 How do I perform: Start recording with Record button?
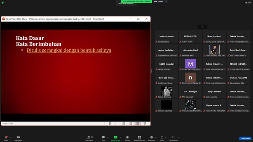pos(127,138)
